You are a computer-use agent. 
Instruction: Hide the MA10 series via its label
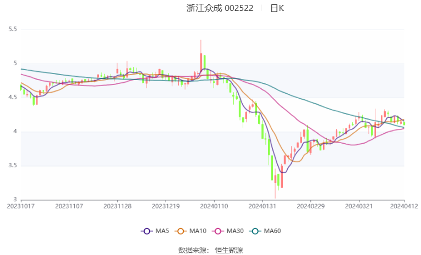[198, 231]
